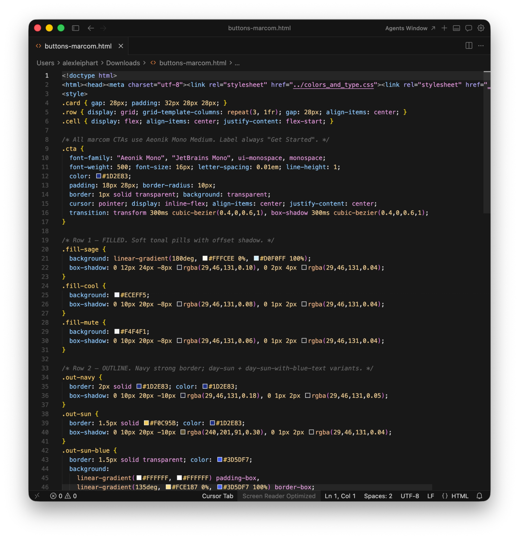Open the chat bubble icon
The height and width of the screenshot is (539, 519).
click(469, 28)
